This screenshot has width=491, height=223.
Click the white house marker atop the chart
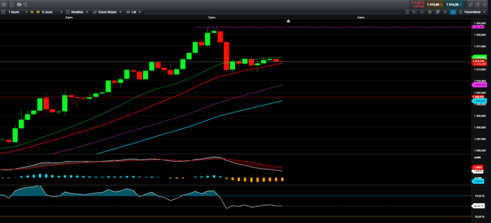tap(289, 21)
